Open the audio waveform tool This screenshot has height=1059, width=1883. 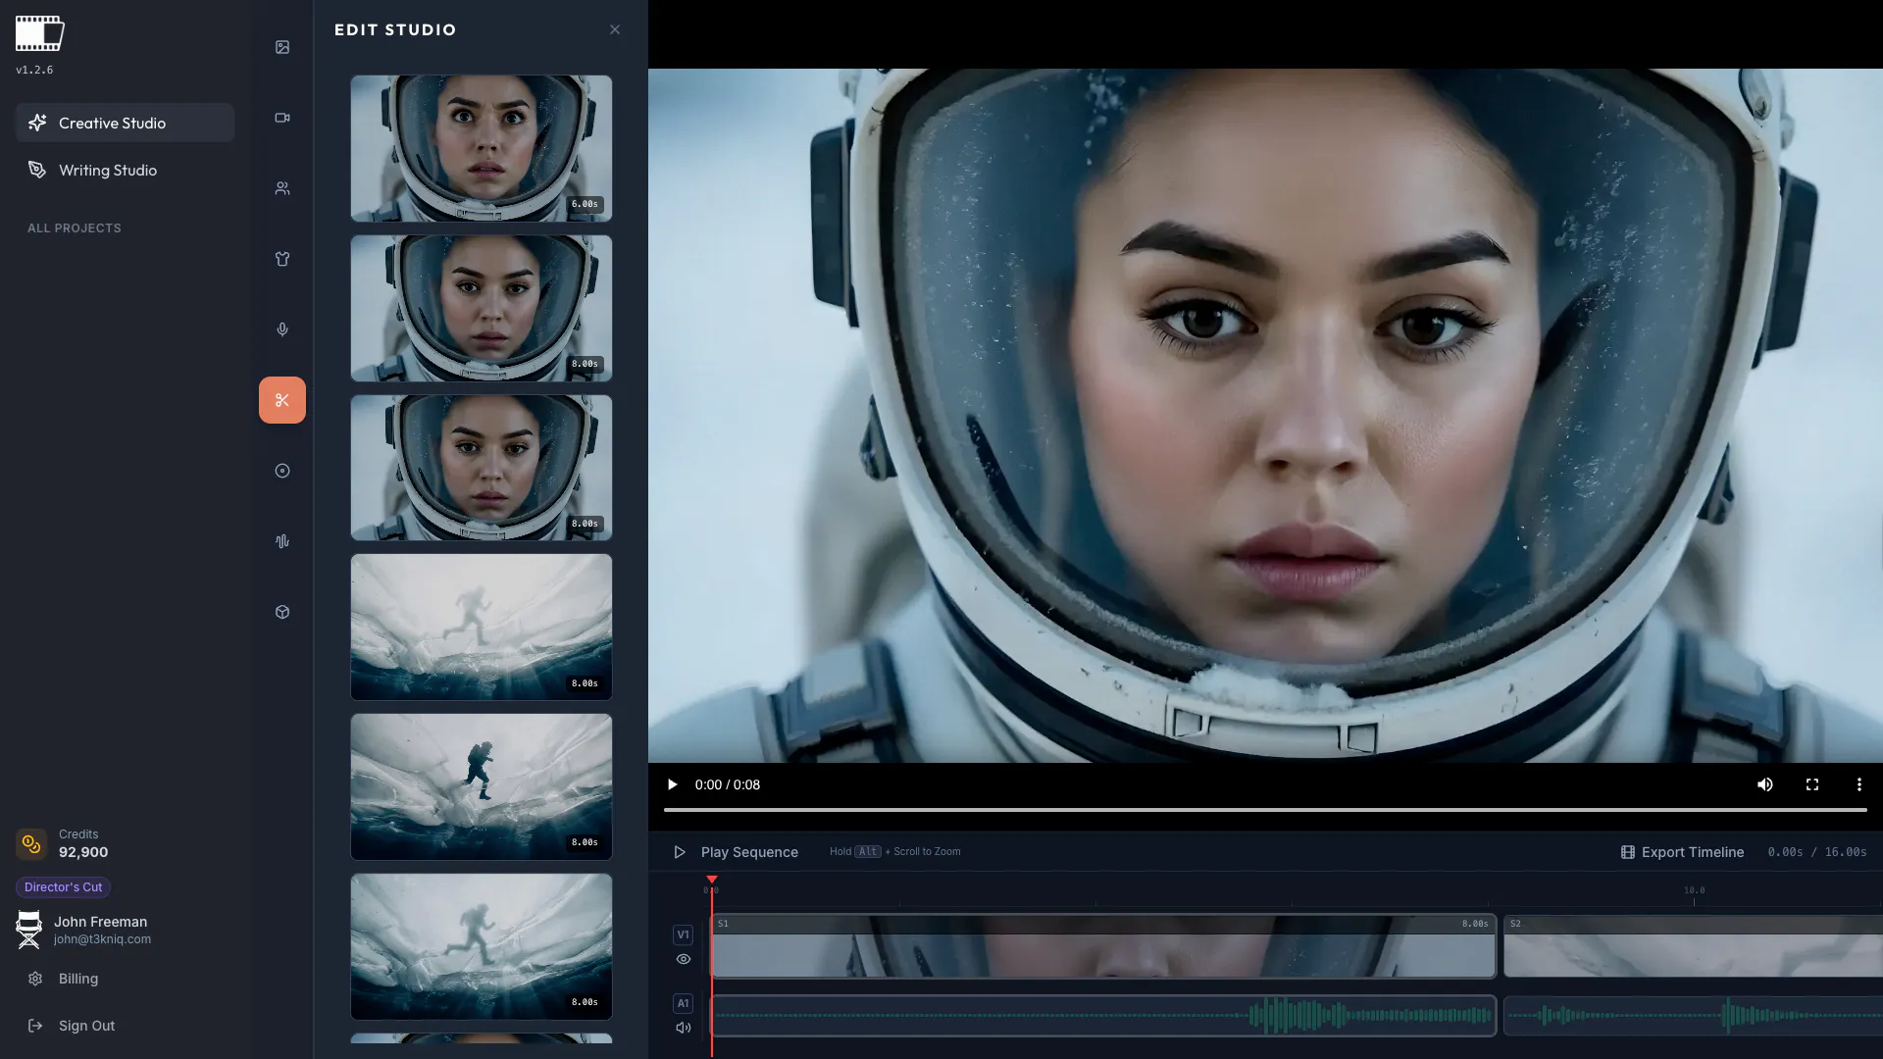point(282,541)
